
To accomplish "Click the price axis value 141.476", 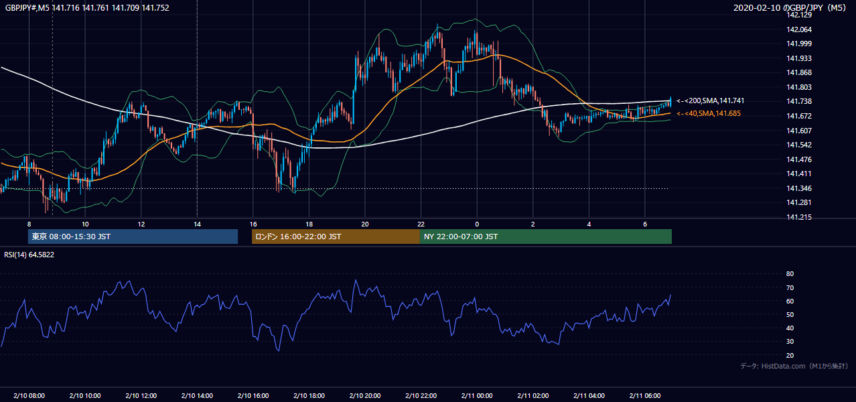I will pos(799,159).
